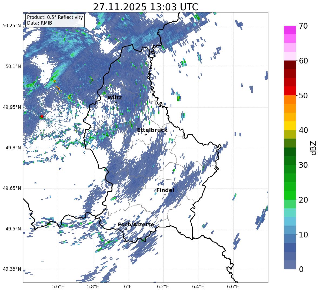Click the cross marker under Wiltz
The height and width of the screenshot is (292, 320).
(116, 102)
